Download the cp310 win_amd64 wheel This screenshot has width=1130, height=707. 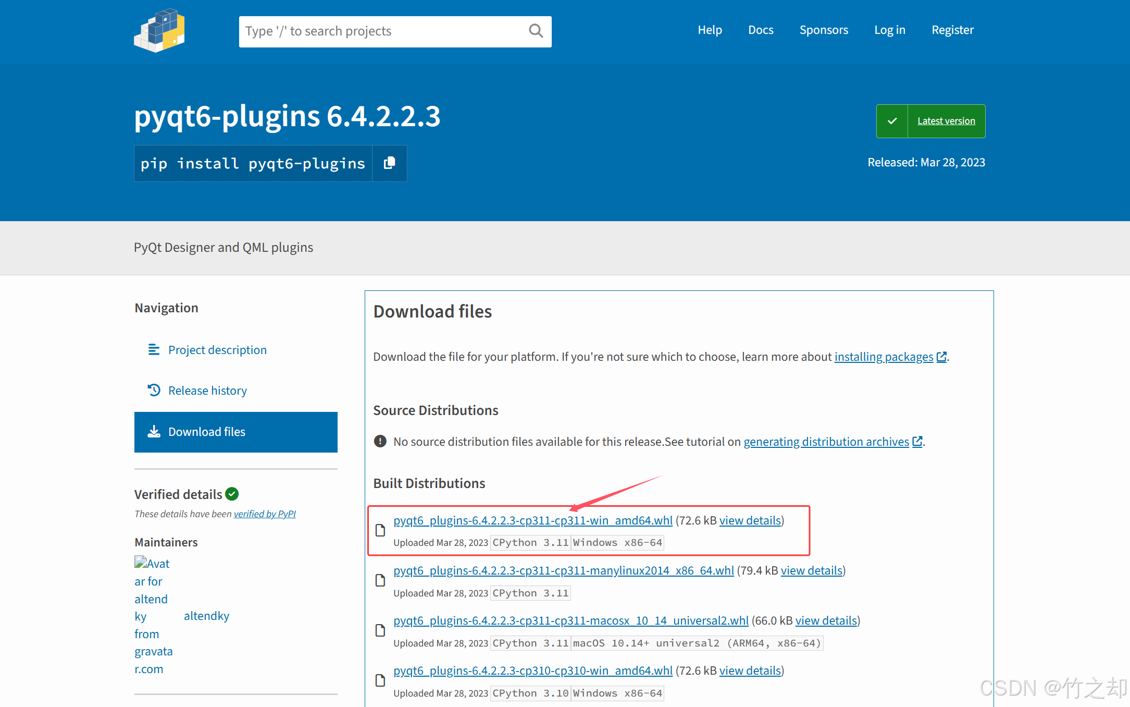[x=533, y=671]
